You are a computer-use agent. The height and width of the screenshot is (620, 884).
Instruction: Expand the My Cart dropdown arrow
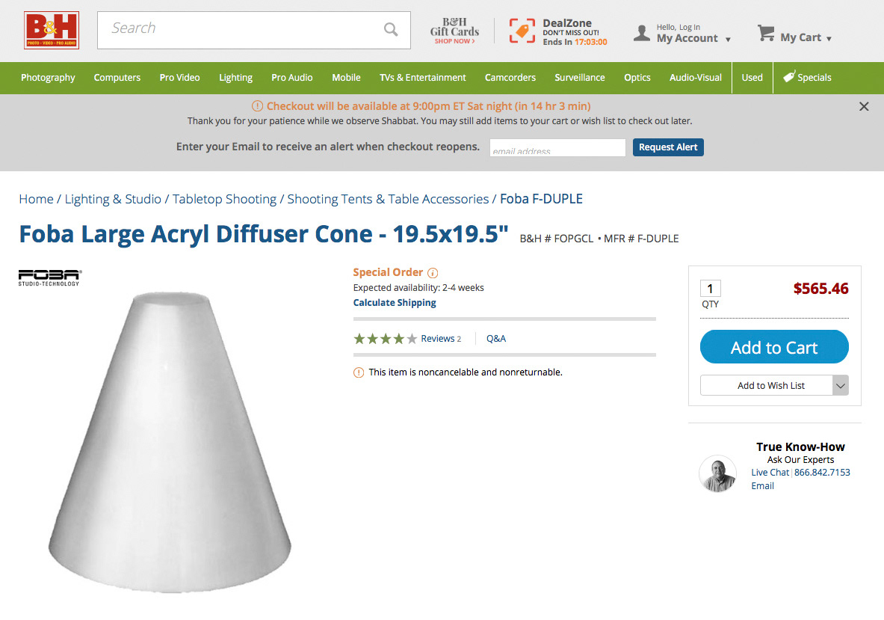(829, 39)
